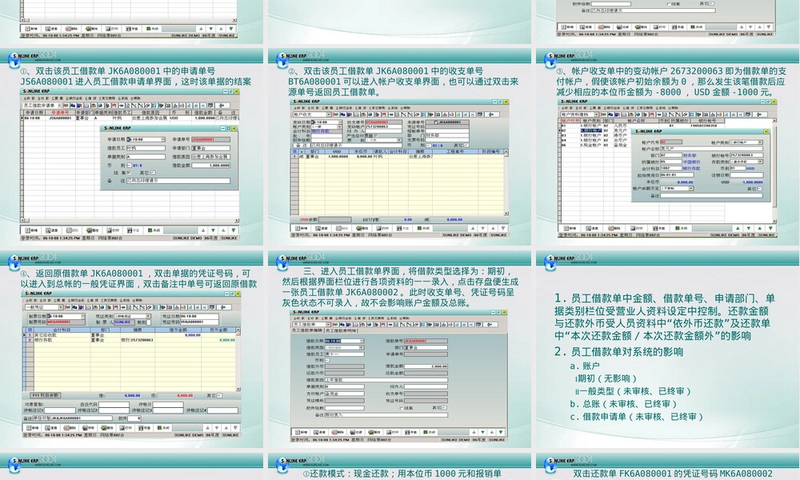Toggle 其它 checkbox in slide 三 form

pyautogui.click(x=444, y=407)
